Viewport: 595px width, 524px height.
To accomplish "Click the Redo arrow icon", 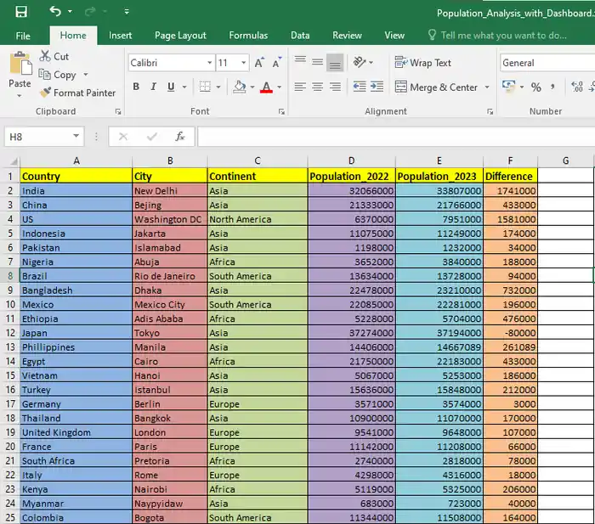I will [90, 12].
